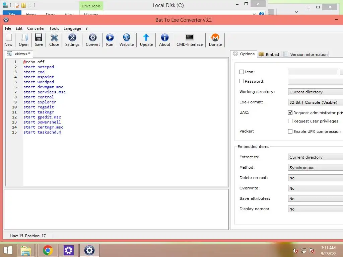Click the Password input field
This screenshot has width=343, height=257.
[x=316, y=81]
